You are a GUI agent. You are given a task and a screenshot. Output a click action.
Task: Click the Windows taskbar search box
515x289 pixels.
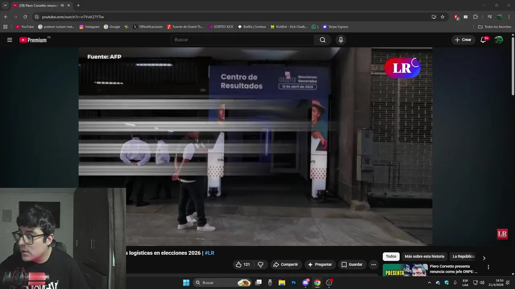tap(222, 283)
